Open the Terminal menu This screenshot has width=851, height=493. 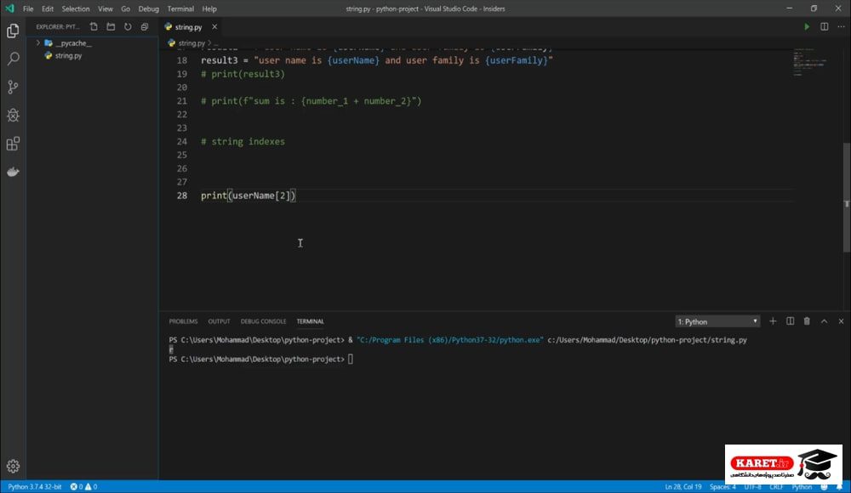point(180,8)
